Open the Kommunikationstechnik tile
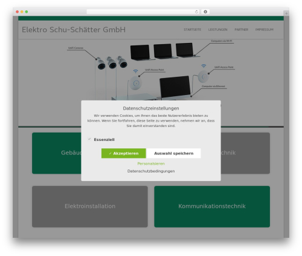Viewport: 302px width, 256px height. coord(212,206)
